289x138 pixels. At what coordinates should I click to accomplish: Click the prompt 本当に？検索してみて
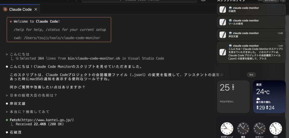(x=30, y=112)
